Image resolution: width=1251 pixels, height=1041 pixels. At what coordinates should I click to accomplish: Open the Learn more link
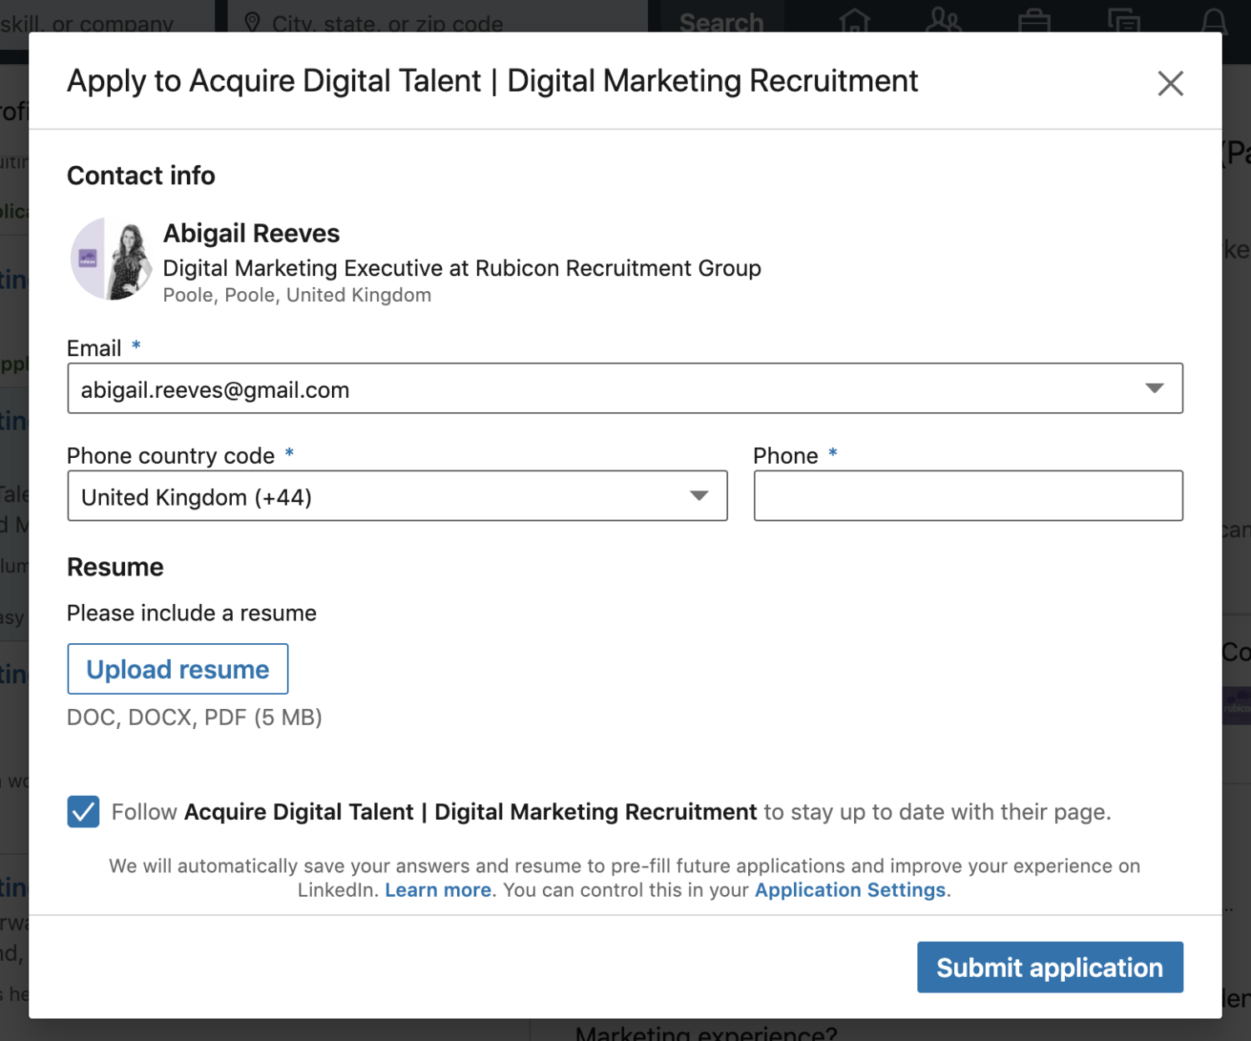tap(438, 890)
